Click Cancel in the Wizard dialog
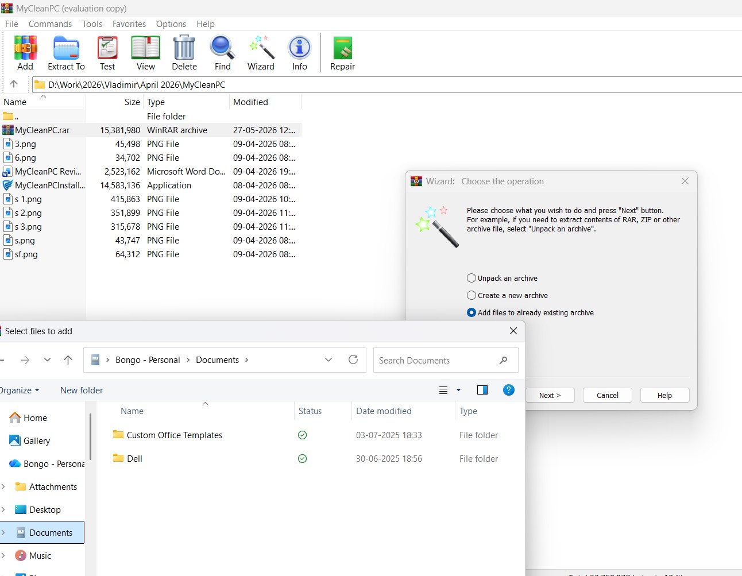 pos(608,395)
